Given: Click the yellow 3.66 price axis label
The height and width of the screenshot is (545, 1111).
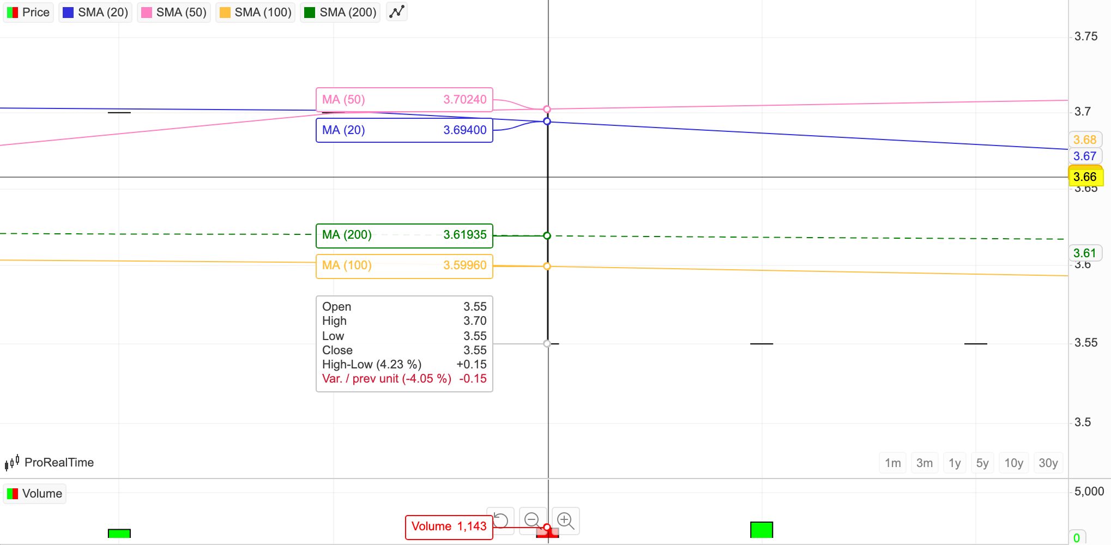Looking at the screenshot, I should click(1085, 177).
